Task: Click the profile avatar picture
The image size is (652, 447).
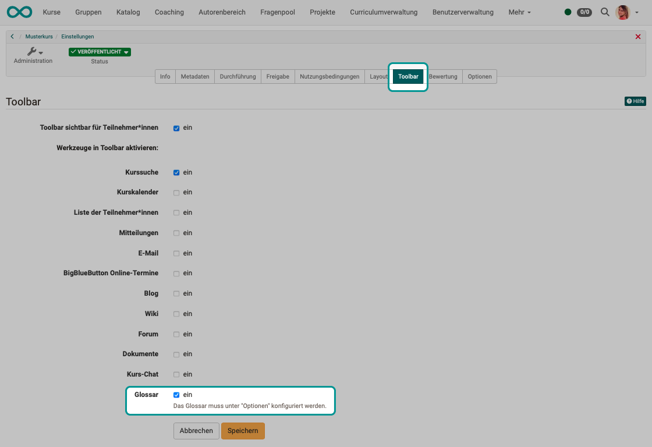Action: tap(623, 12)
